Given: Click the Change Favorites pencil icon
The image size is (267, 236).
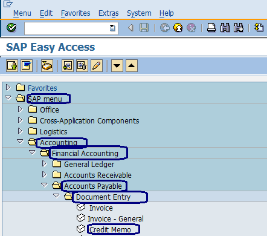Looking at the screenshot, I should (97, 65).
